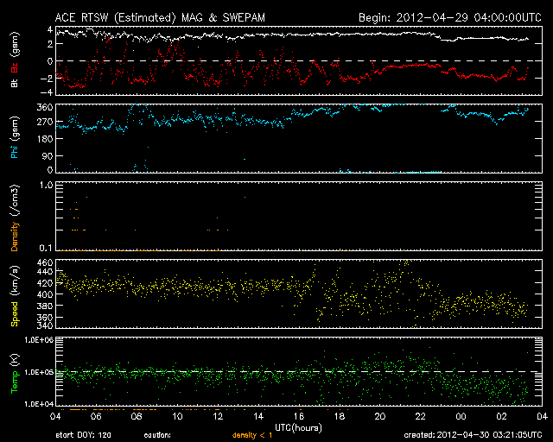Click the Begin date timestamp at top right

point(449,16)
